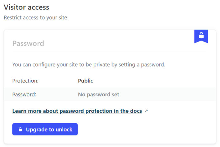Select the Password: row label
Screen dimensions: 220x147
(x=24, y=94)
